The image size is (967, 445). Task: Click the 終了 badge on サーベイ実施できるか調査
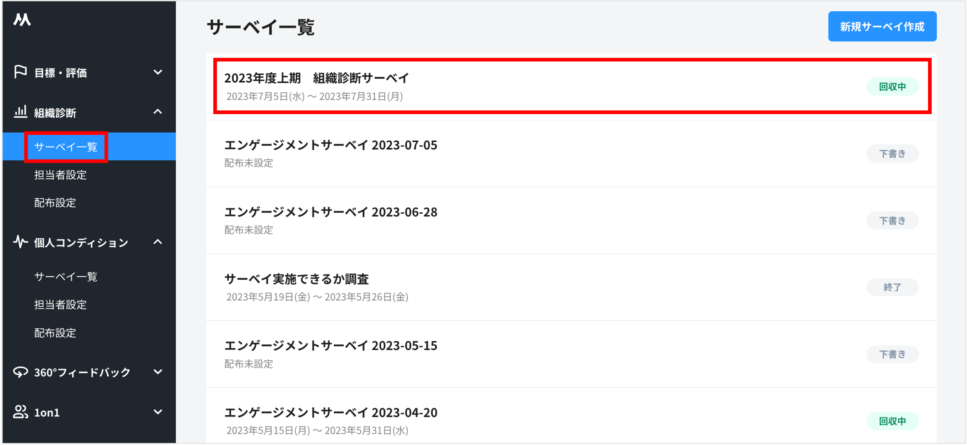click(893, 287)
